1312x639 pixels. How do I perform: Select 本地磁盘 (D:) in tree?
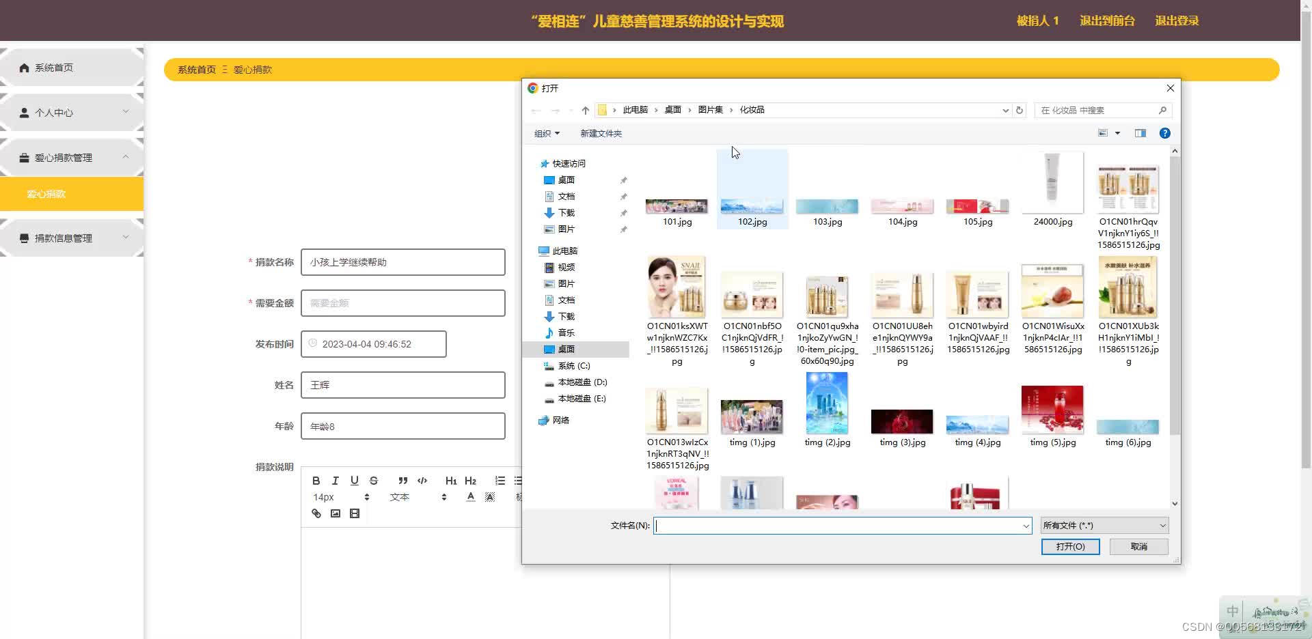click(x=582, y=382)
